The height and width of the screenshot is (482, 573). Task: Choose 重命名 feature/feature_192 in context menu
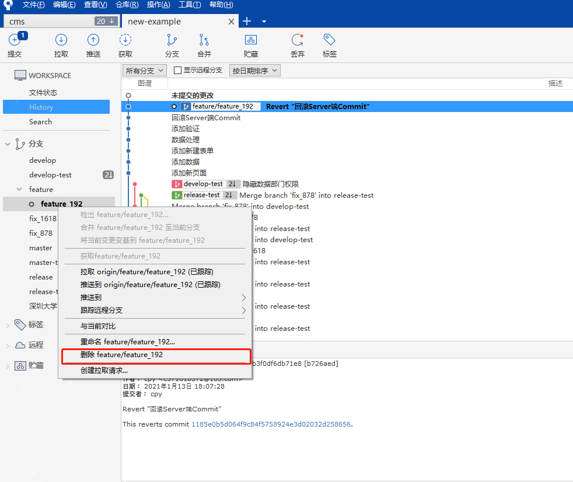[127, 341]
